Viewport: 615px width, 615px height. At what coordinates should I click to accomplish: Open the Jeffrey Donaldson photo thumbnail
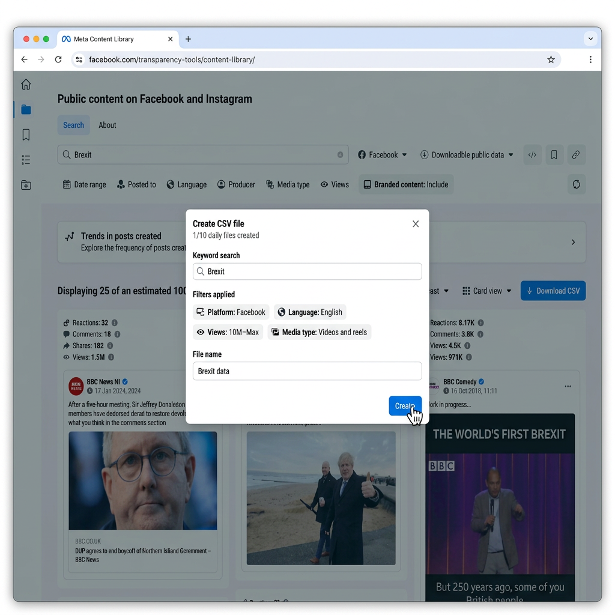coord(143,480)
